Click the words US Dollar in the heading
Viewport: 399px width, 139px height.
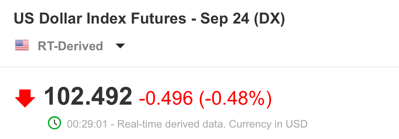pos(46,19)
